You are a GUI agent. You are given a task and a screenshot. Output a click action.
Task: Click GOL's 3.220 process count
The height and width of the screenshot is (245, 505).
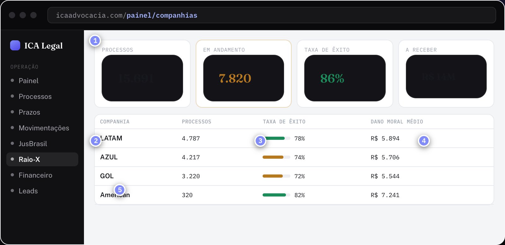pos(191,176)
